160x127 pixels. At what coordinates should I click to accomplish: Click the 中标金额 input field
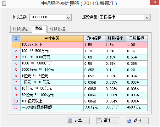pos(48,17)
